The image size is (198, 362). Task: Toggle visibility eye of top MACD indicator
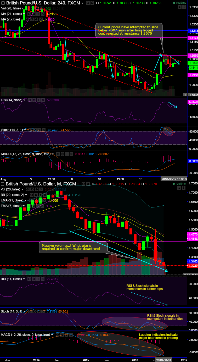click(58, 154)
